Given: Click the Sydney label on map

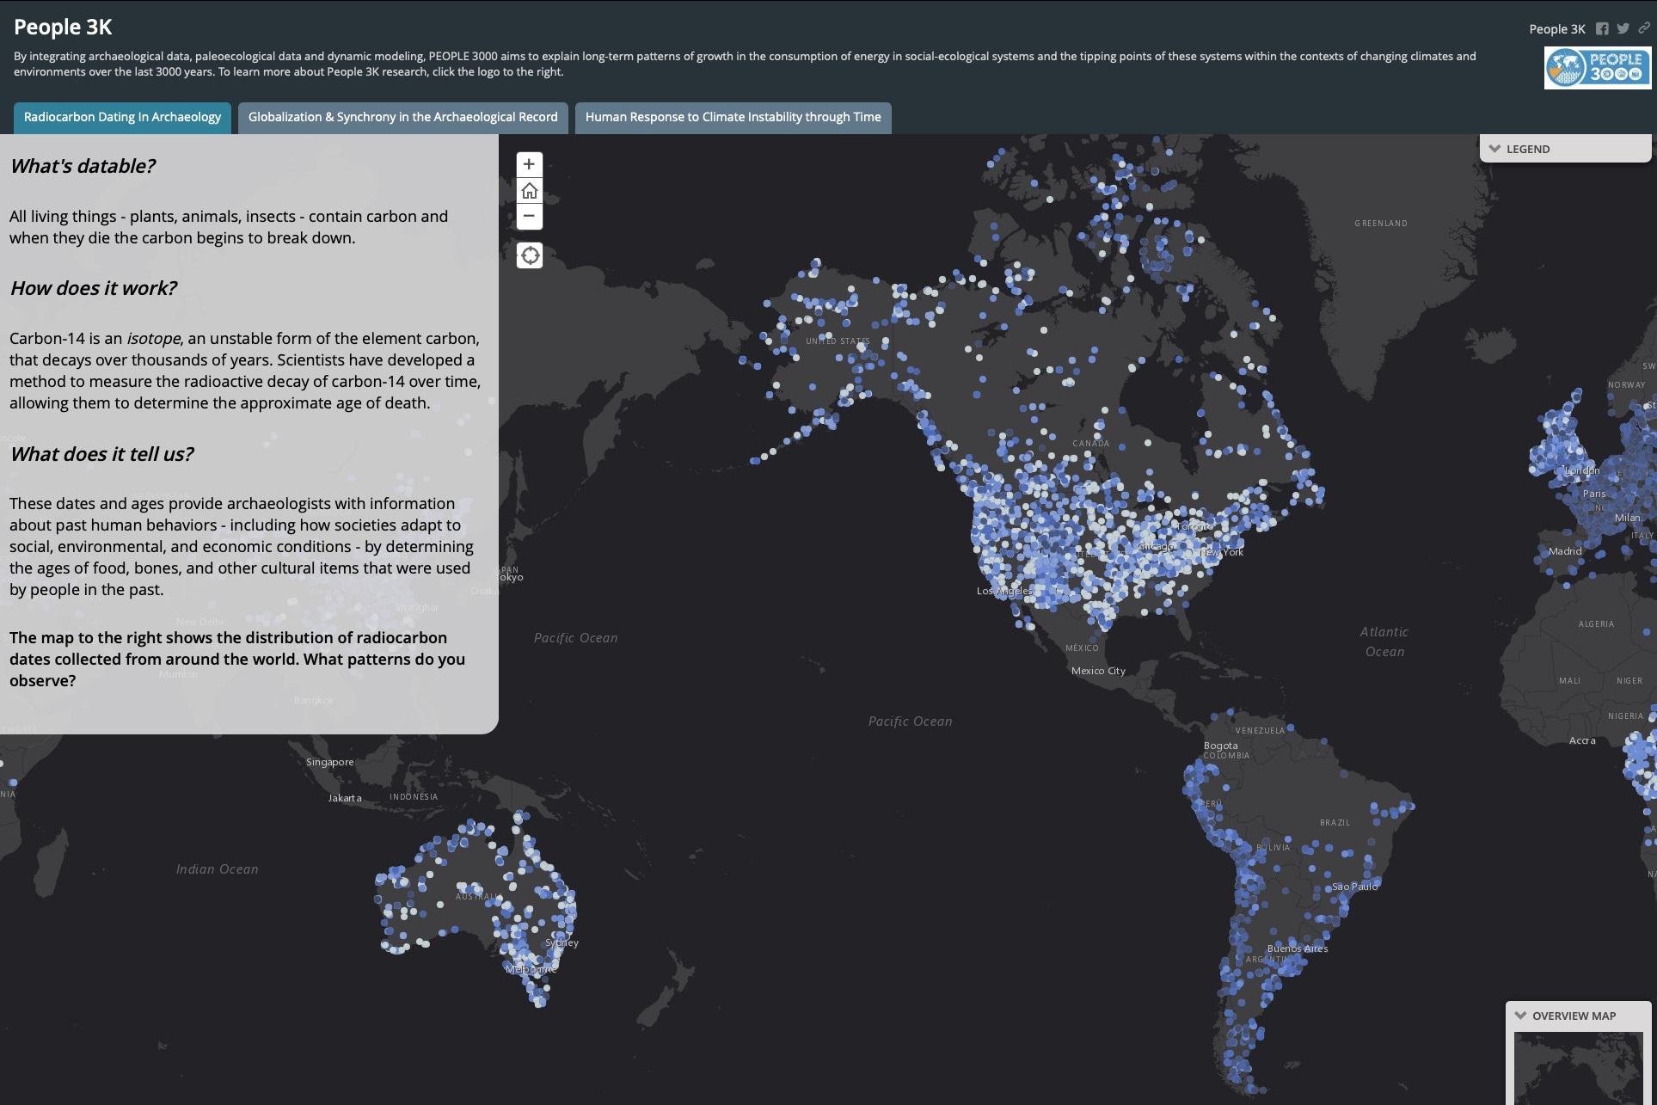Looking at the screenshot, I should click(562, 942).
